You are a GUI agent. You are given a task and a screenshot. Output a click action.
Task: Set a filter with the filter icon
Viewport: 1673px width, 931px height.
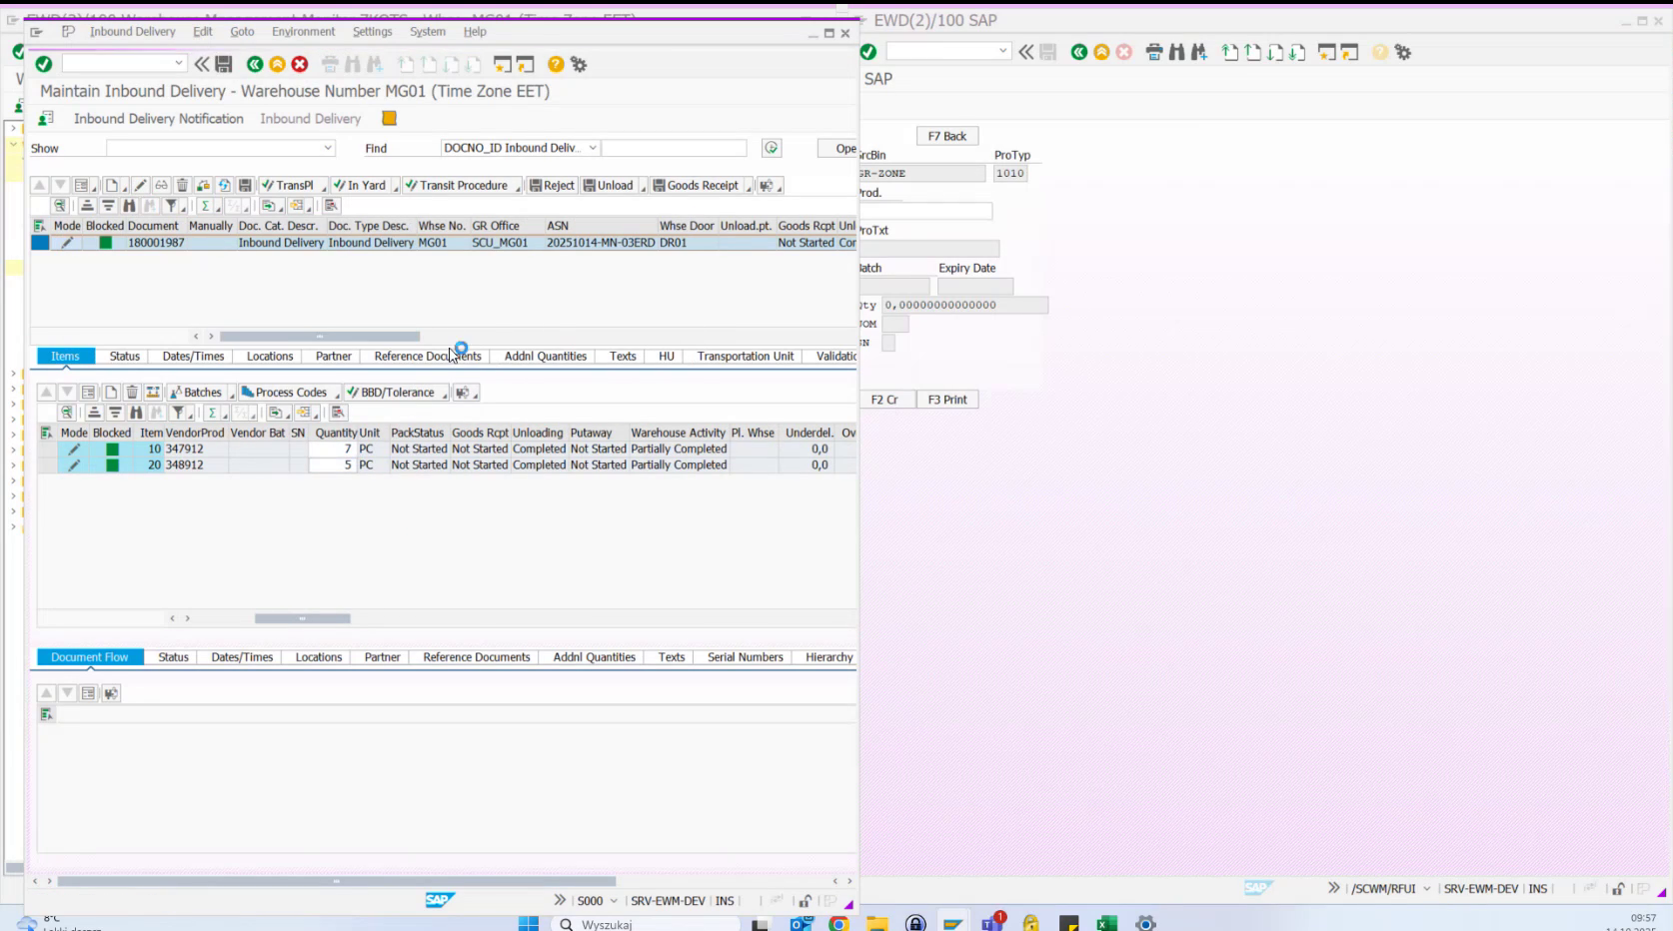tap(173, 206)
